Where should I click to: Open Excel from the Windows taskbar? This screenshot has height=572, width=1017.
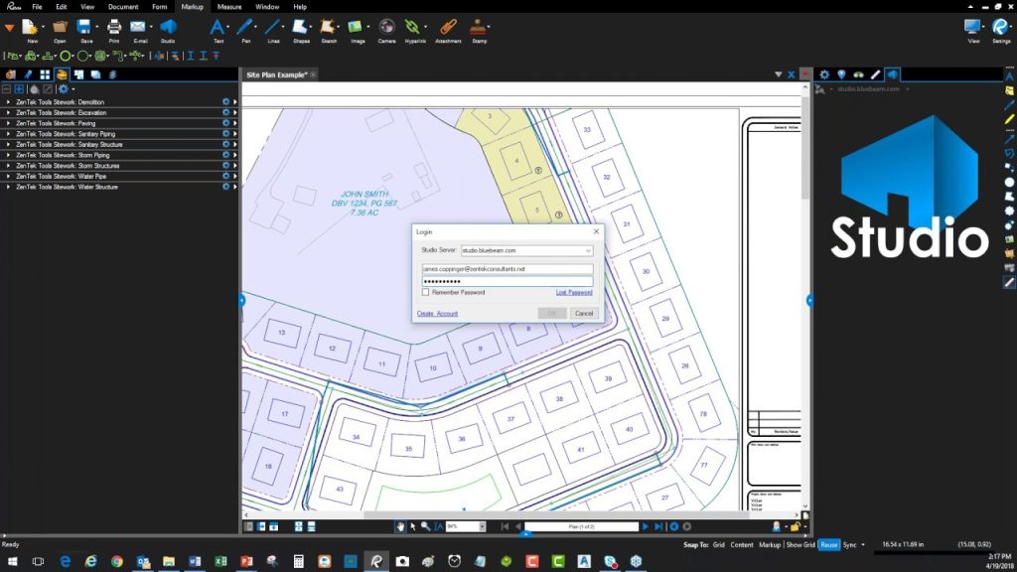click(220, 561)
